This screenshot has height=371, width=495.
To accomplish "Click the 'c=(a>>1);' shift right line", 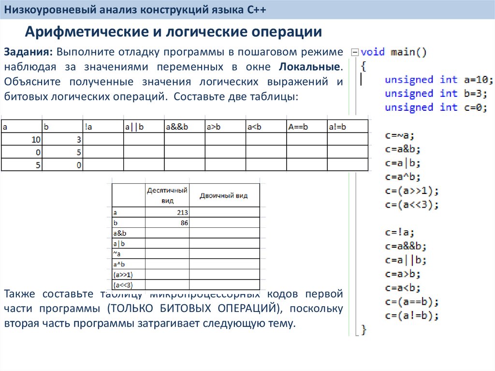I will point(412,191).
